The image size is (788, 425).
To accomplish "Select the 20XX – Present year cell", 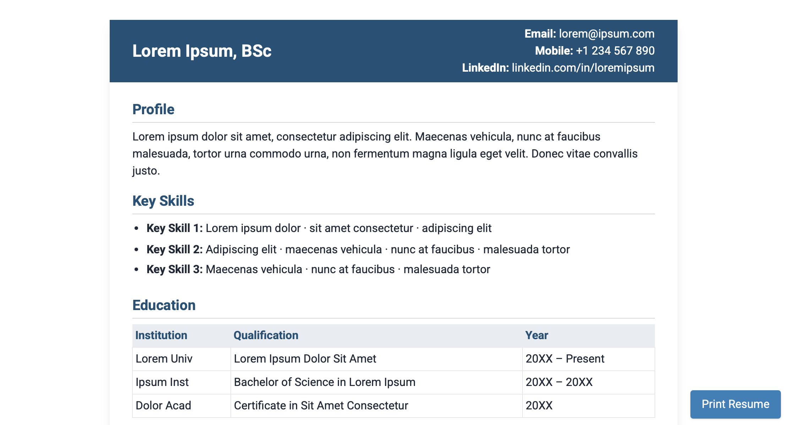I will pyautogui.click(x=565, y=359).
